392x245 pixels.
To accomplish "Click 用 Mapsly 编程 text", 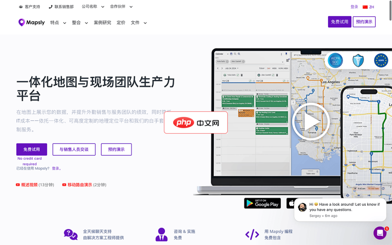I will coord(278,232).
